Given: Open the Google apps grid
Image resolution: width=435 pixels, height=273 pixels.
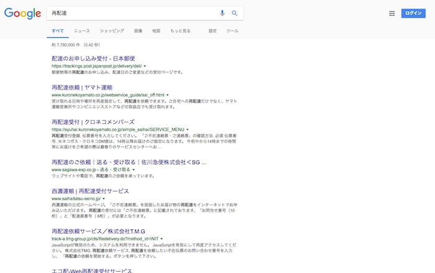Looking at the screenshot, I should 392,13.
